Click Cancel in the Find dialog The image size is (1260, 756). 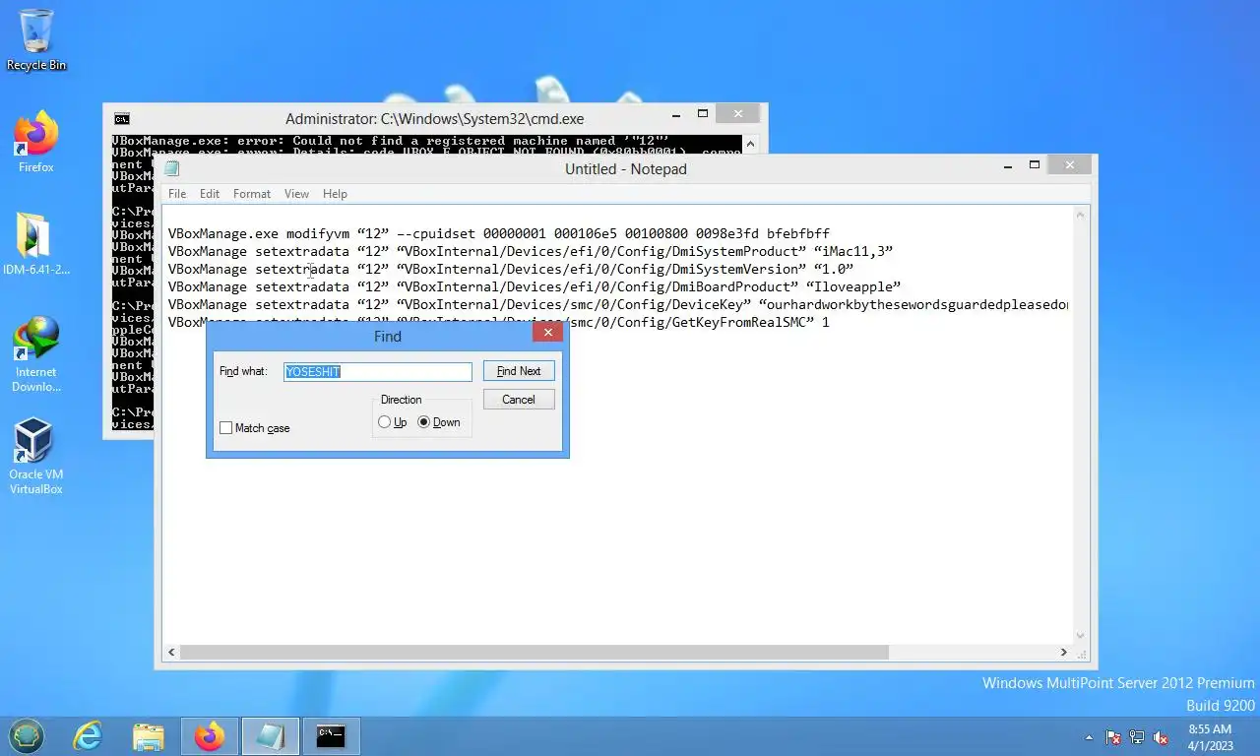(x=519, y=400)
